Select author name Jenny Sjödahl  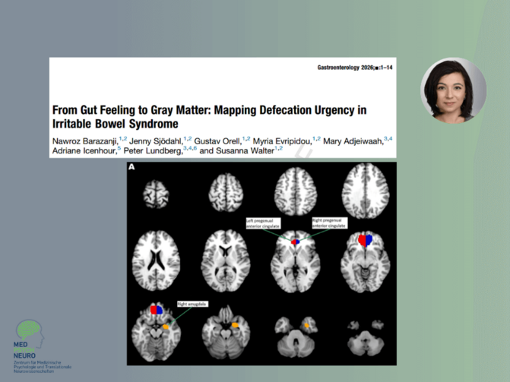click(x=147, y=139)
